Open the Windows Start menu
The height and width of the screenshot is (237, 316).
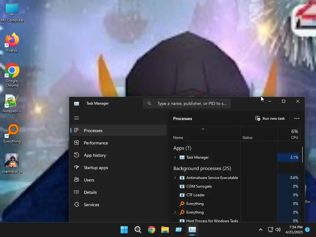point(124,230)
